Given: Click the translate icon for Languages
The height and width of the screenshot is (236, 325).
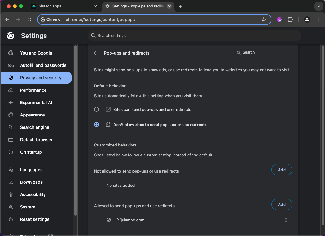Looking at the screenshot, I should (x=11, y=170).
